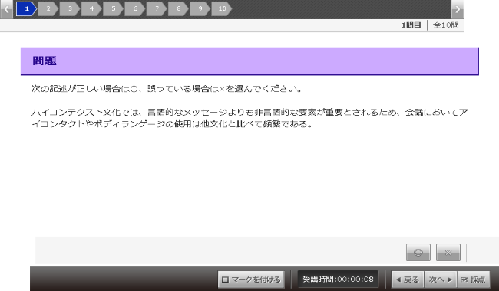499x291 pixels.
Task: Jump to question 5 step
Action: (x=113, y=8)
